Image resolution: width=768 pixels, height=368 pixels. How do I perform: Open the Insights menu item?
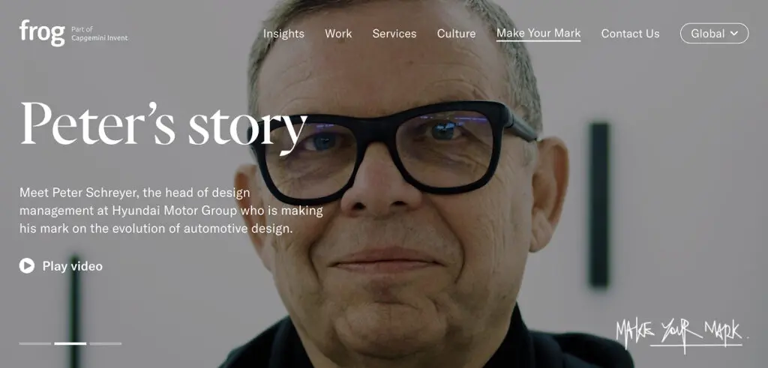[283, 34]
